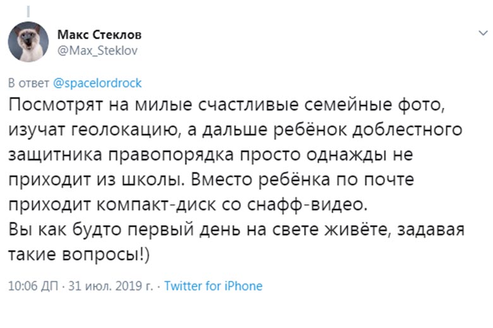Follow the thread connector line above the avatar
The height and width of the screenshot is (328, 493).
click(x=28, y=11)
